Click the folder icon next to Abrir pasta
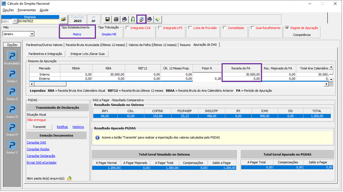The height and width of the screenshot is (192, 343). [x=69, y=178]
